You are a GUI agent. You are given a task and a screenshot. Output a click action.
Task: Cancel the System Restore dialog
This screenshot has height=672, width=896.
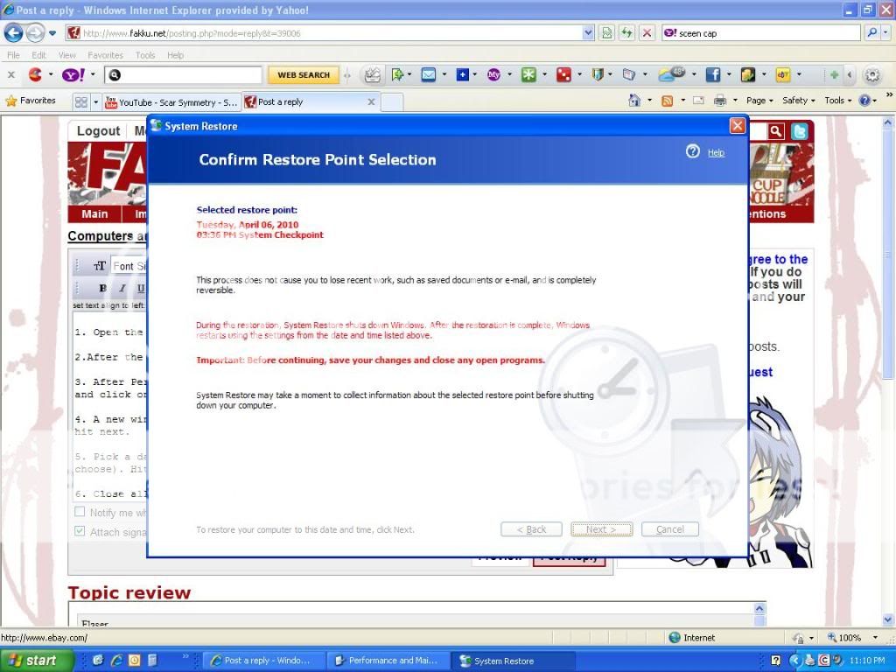click(669, 529)
